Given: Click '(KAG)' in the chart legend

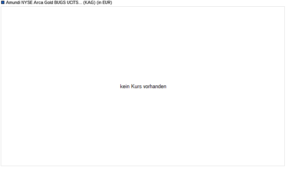Looking at the screenshot, I should (x=89, y=2).
